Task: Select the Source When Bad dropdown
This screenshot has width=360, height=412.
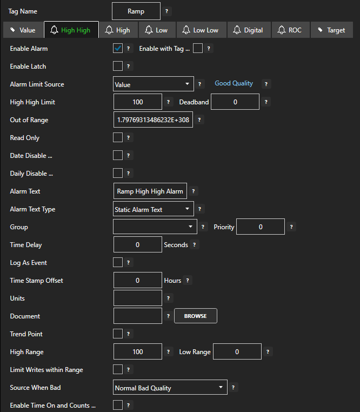Action: tap(170, 388)
